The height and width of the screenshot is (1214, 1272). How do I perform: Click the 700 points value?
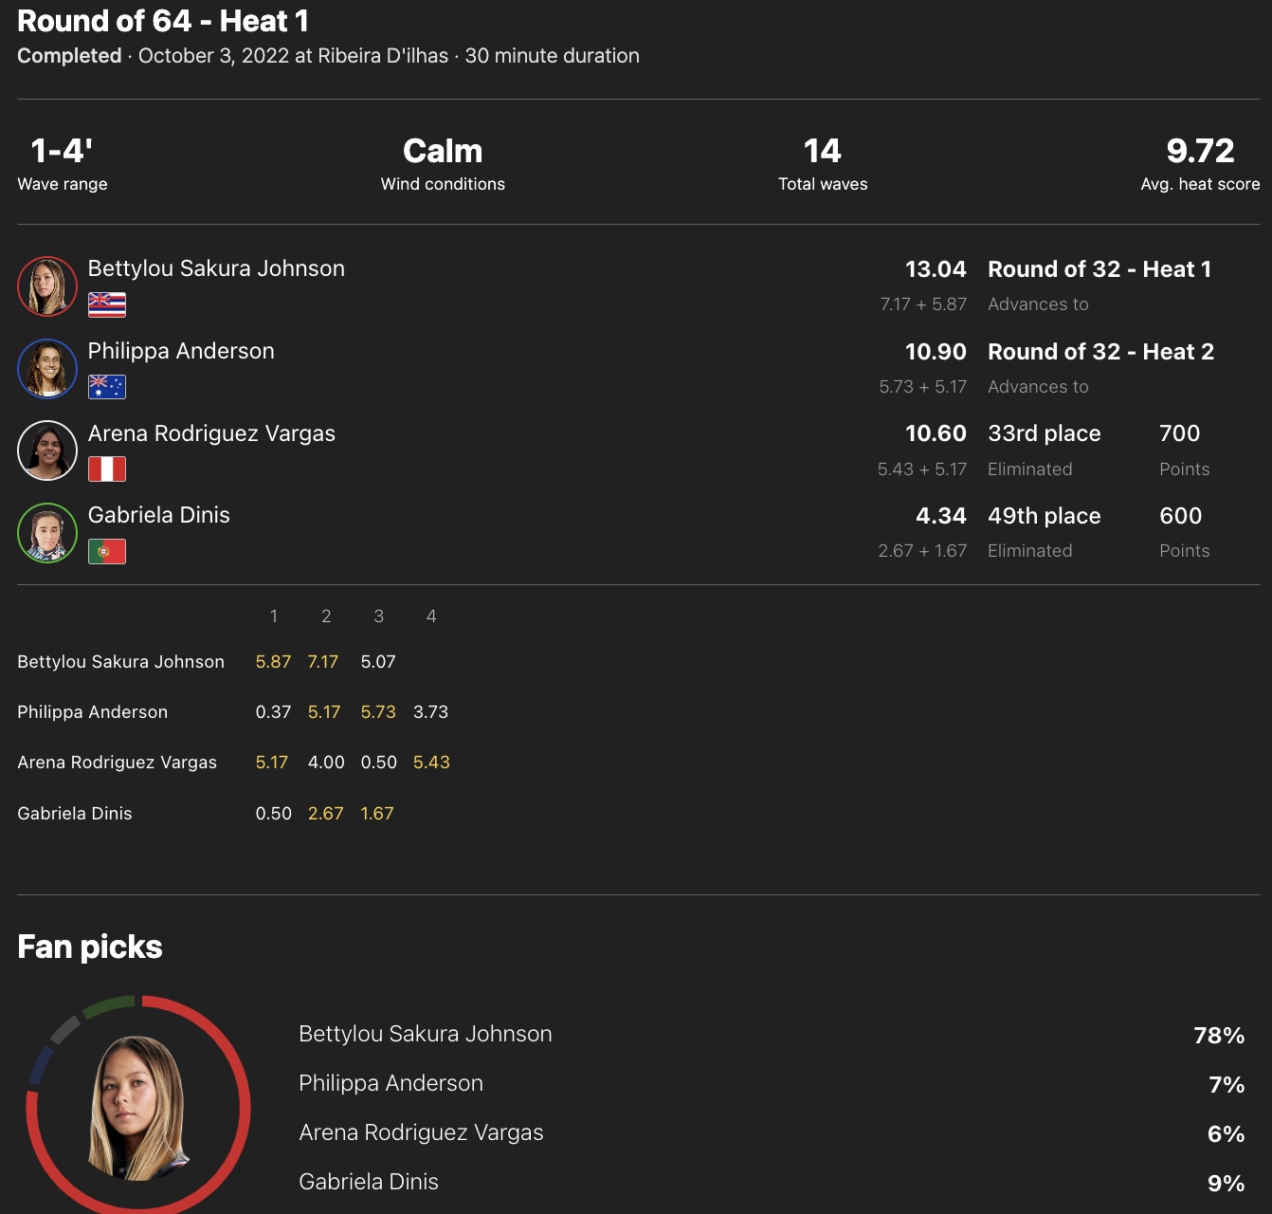1180,433
